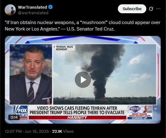Subscribe to WarTranslated

coord(132,9)
